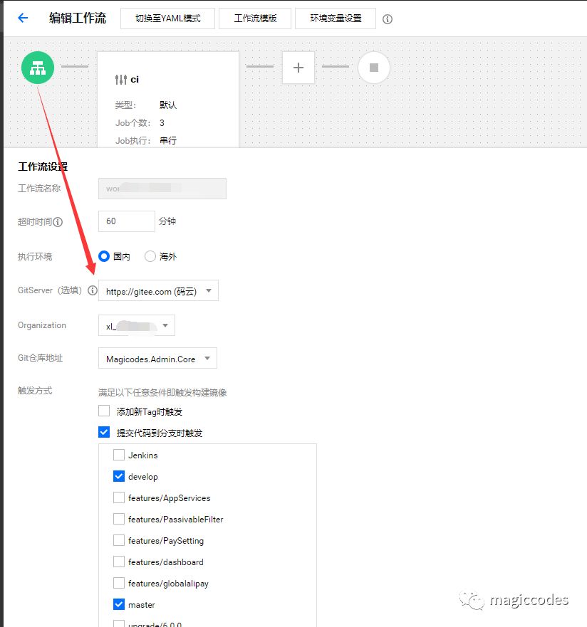Click the Job个数 value 3
Screen dimensions: 587x627
pos(162,122)
